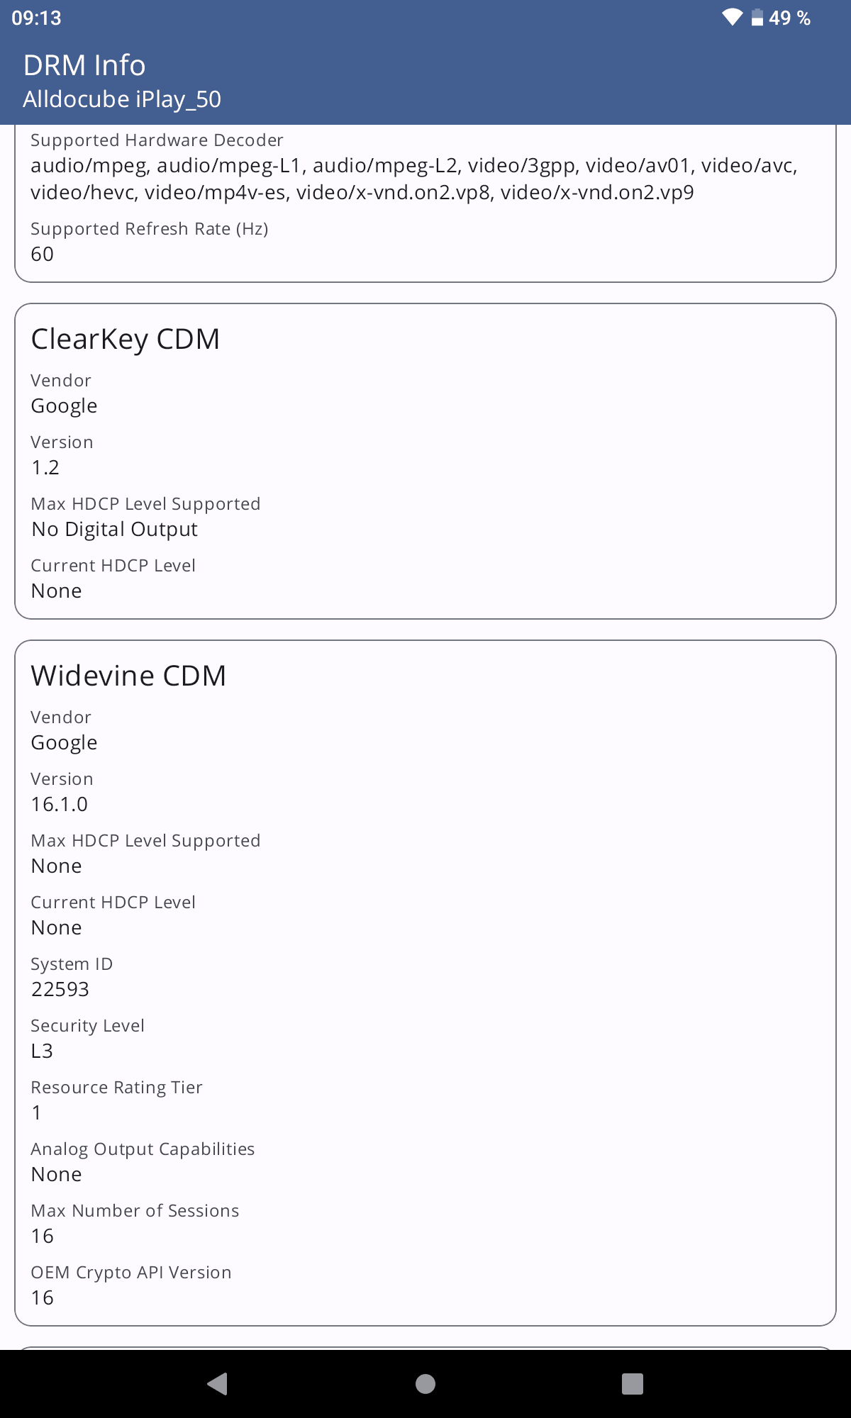Tap the OEM Crypto API Version entry

pos(131,1285)
